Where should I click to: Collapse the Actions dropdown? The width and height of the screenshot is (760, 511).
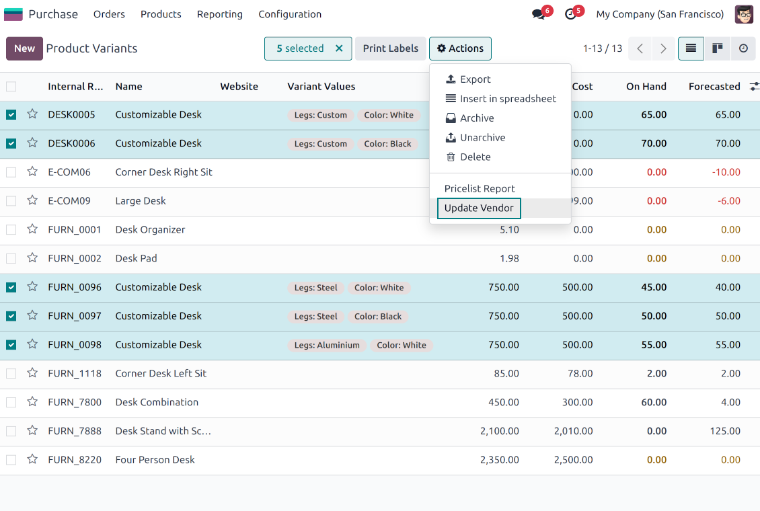click(460, 48)
